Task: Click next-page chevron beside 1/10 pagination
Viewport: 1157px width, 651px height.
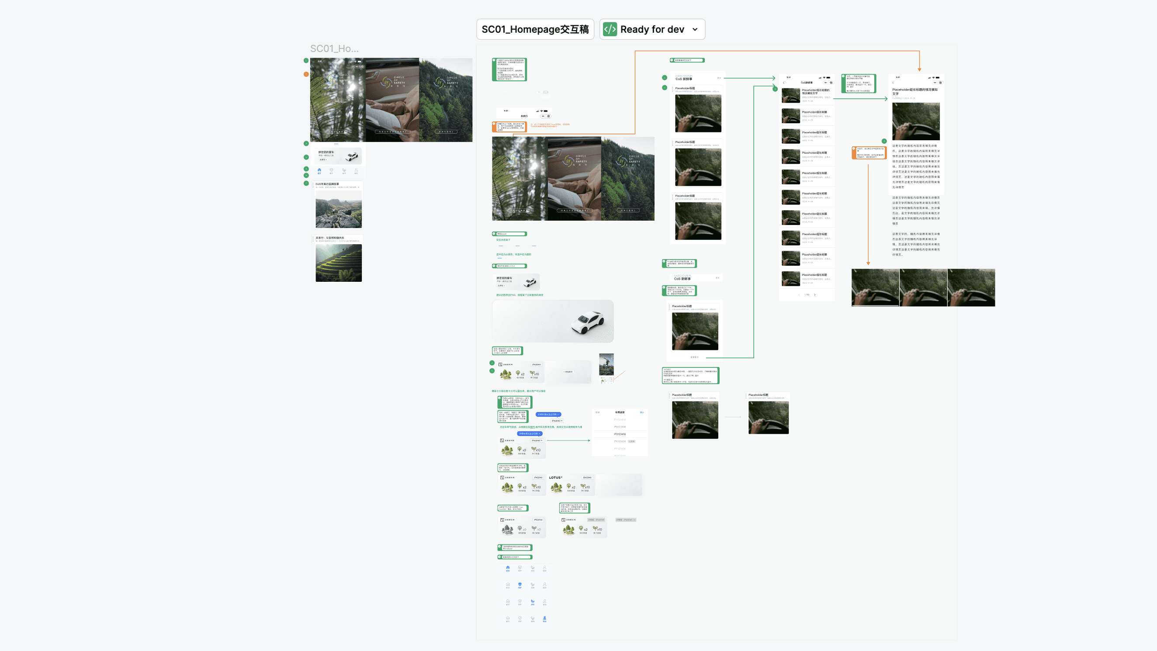Action: pos(815,295)
